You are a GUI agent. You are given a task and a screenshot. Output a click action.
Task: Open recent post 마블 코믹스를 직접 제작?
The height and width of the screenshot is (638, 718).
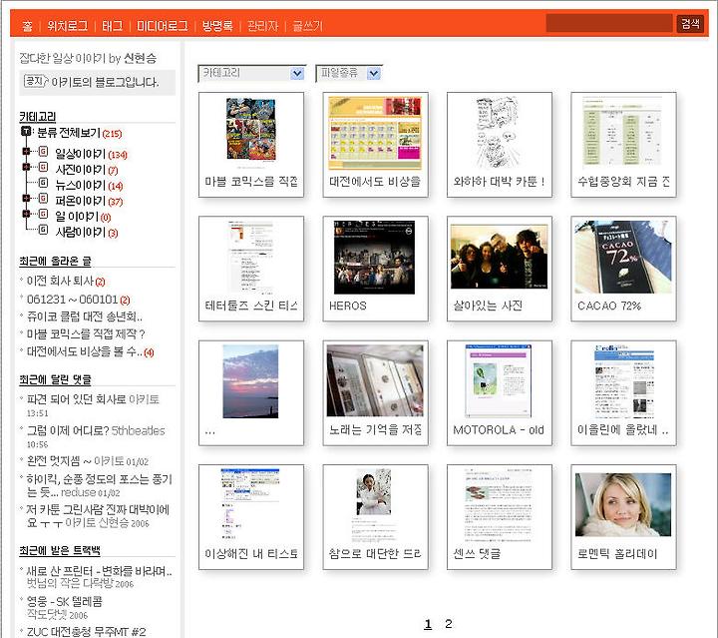coord(86,333)
